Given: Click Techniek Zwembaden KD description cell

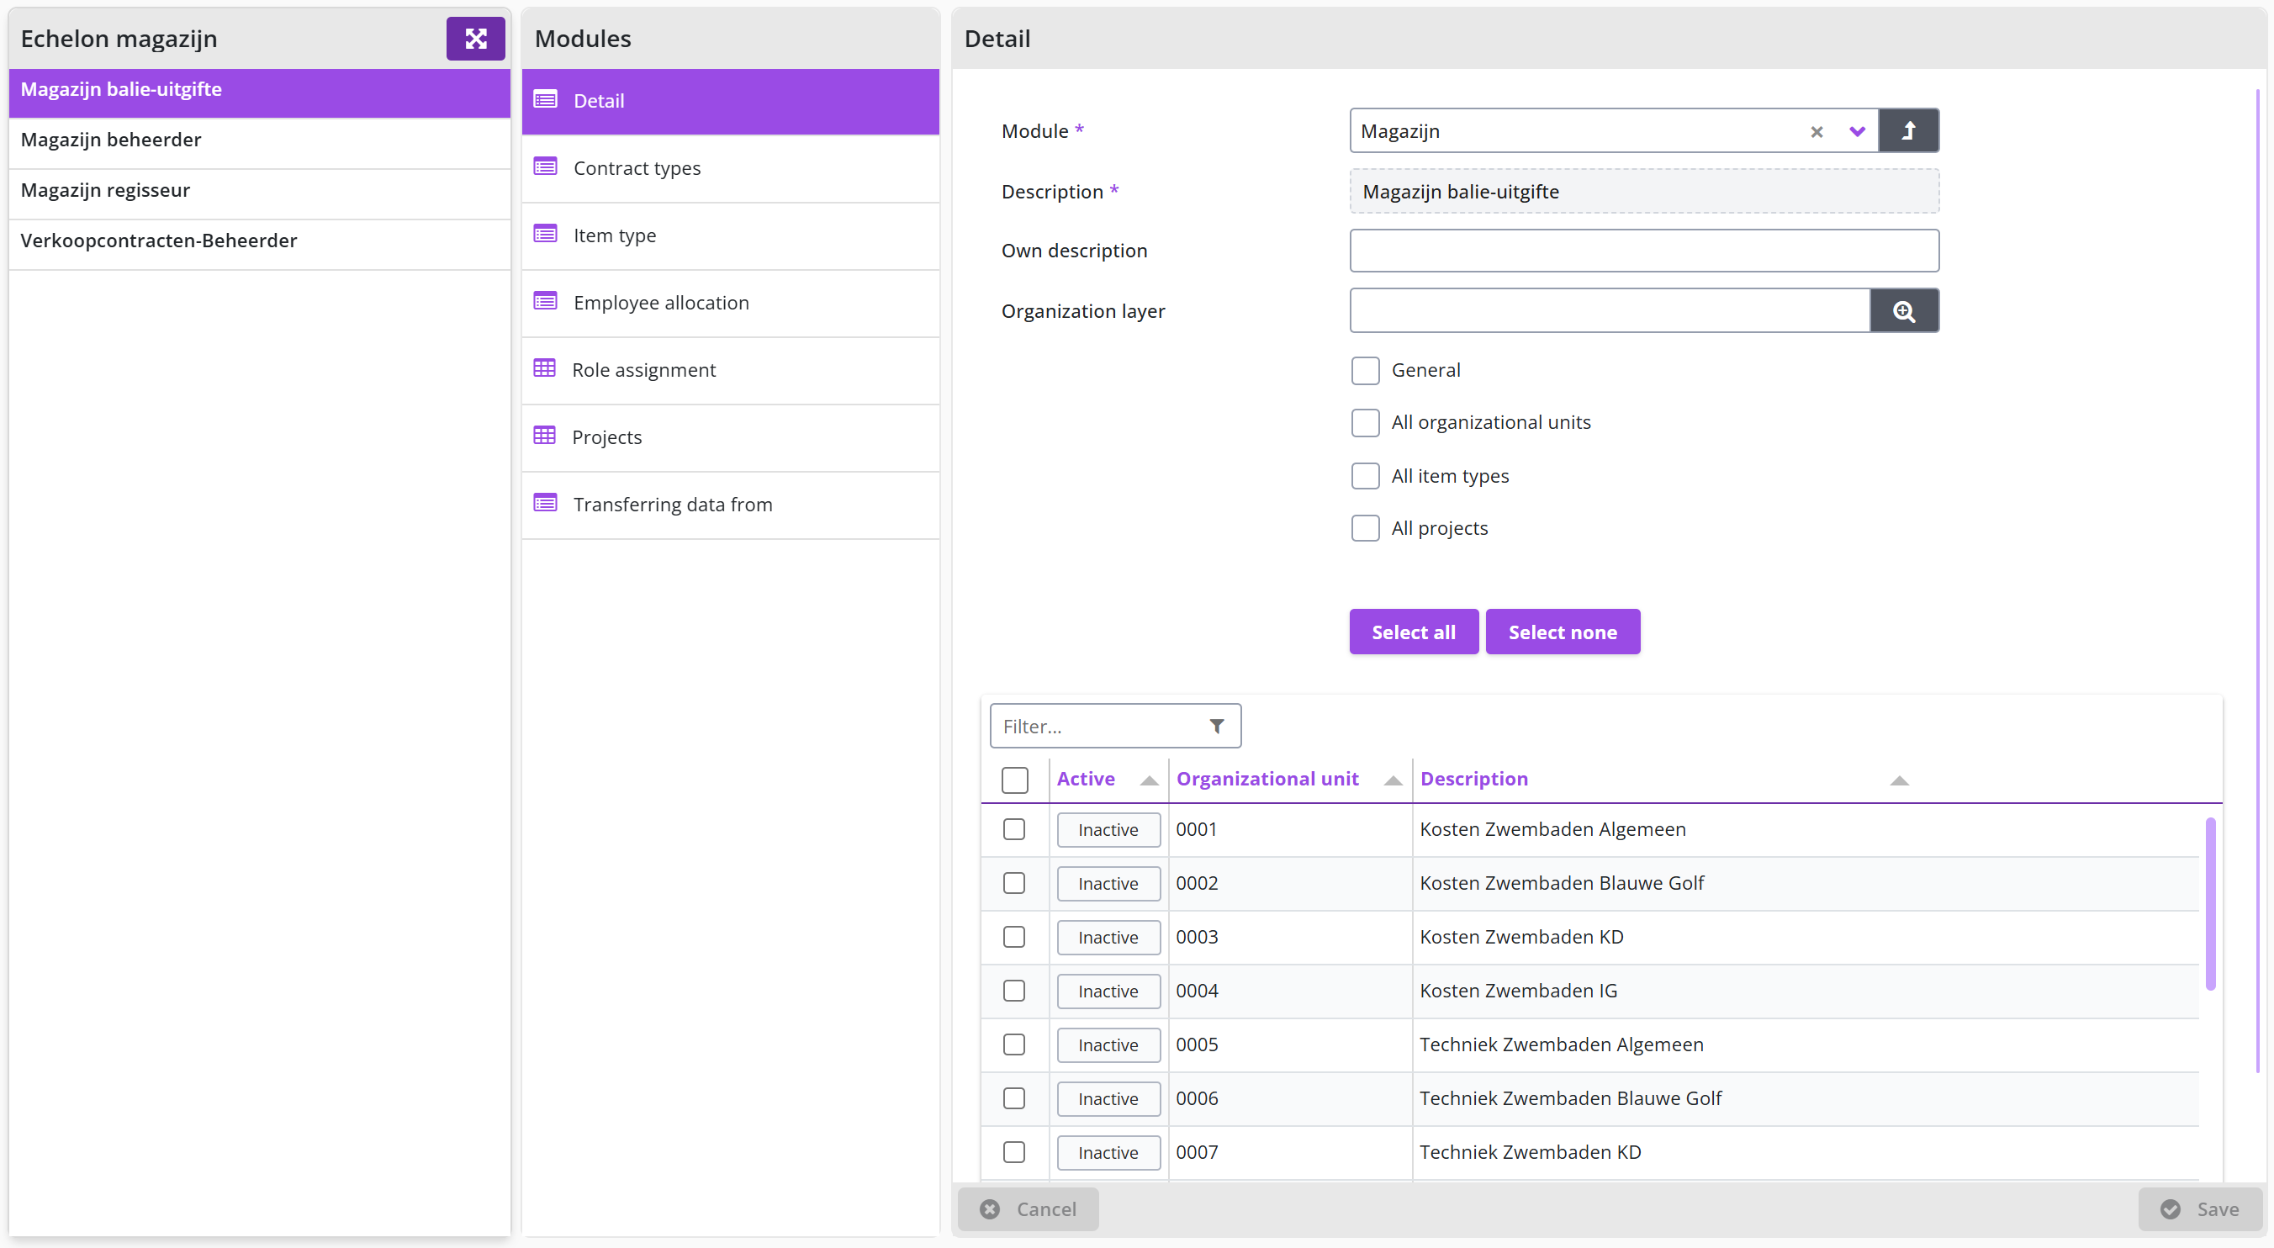Looking at the screenshot, I should pyautogui.click(x=1805, y=1152).
